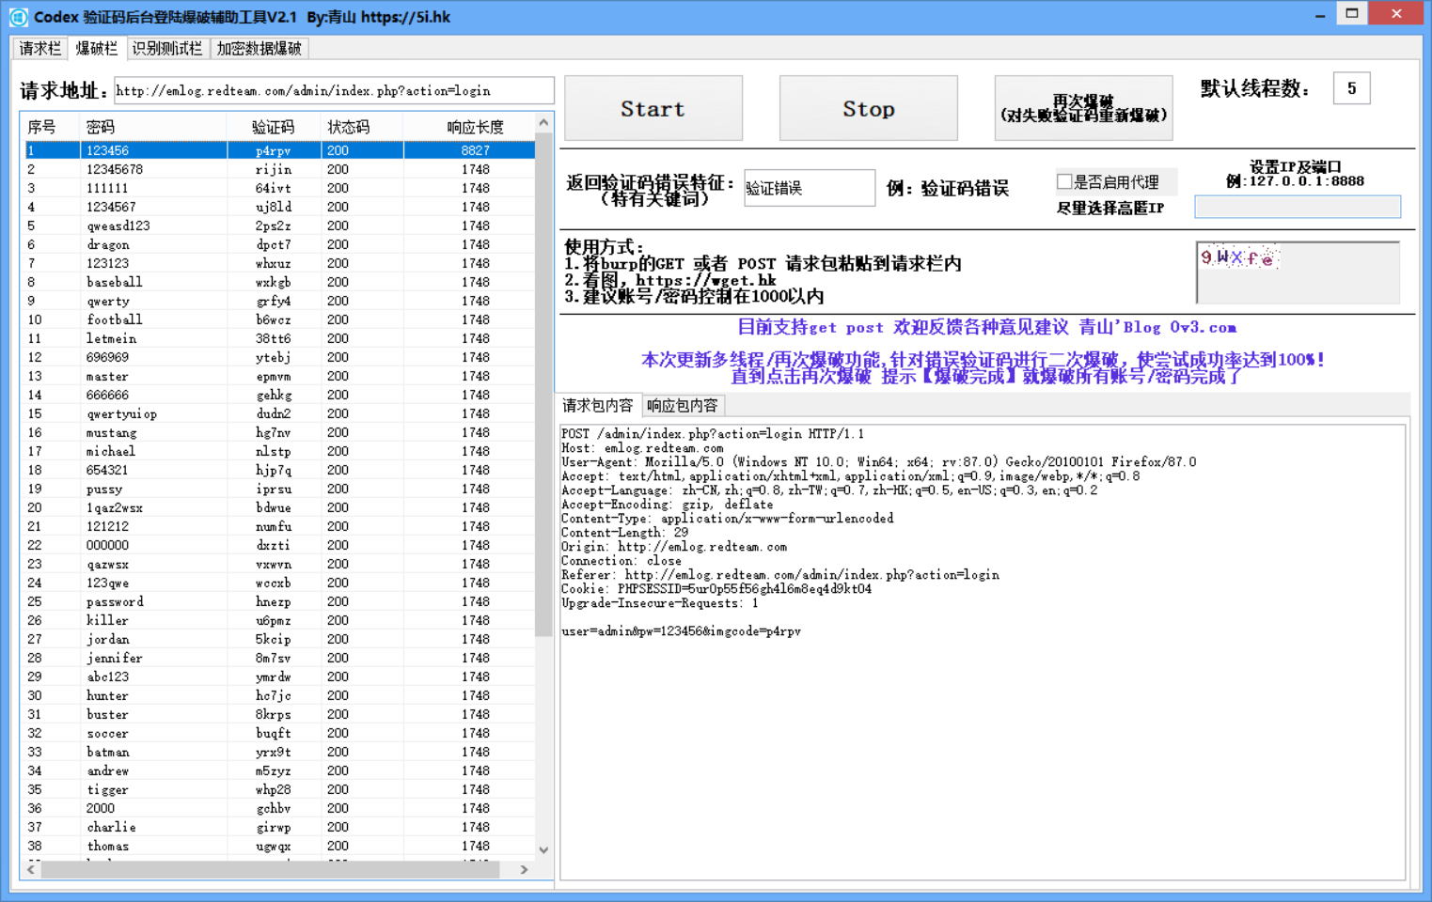The height and width of the screenshot is (902, 1432).
Task: Click the proxy IP and port input field
Action: point(1298,207)
